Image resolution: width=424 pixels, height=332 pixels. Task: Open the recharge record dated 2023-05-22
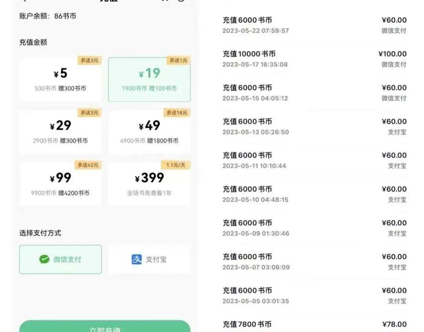click(x=314, y=25)
